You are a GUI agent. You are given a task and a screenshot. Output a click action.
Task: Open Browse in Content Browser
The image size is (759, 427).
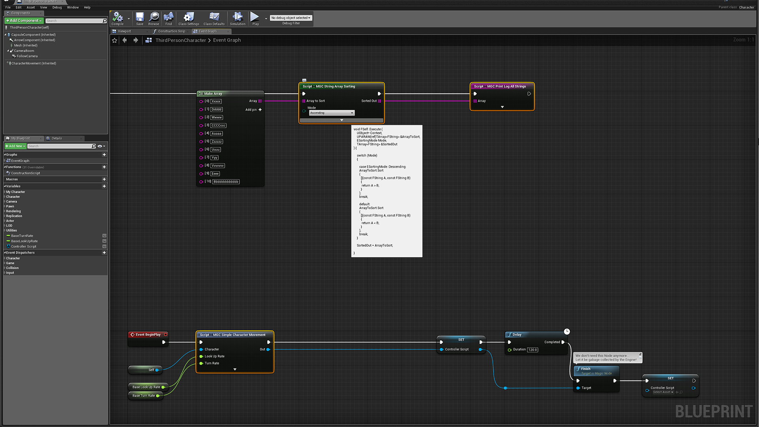click(x=154, y=18)
